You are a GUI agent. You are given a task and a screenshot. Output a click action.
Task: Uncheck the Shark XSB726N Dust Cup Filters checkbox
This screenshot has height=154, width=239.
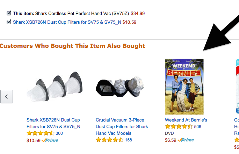9,22
